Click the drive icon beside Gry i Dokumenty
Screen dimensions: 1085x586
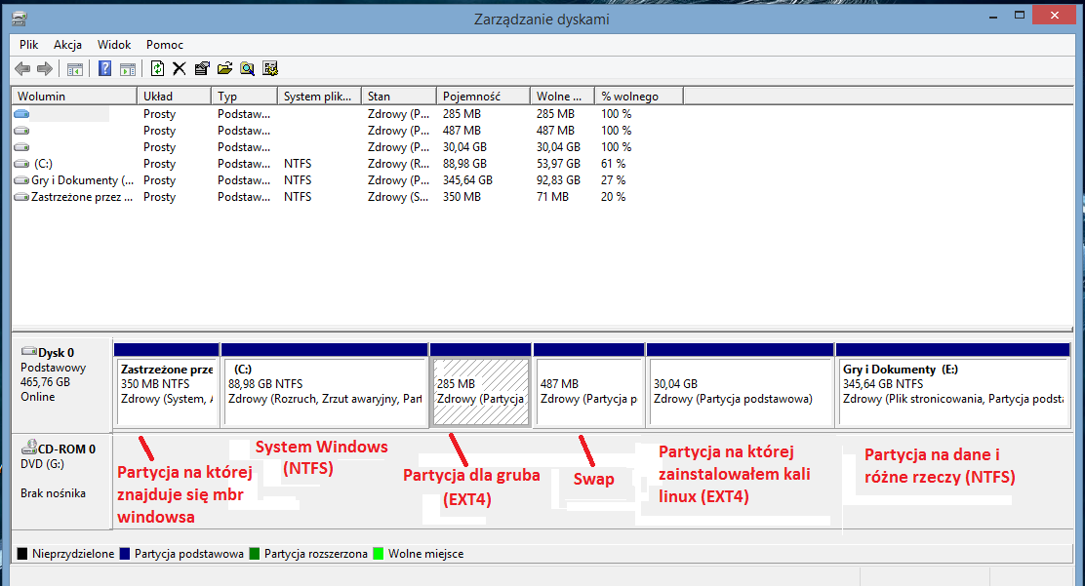(x=22, y=180)
